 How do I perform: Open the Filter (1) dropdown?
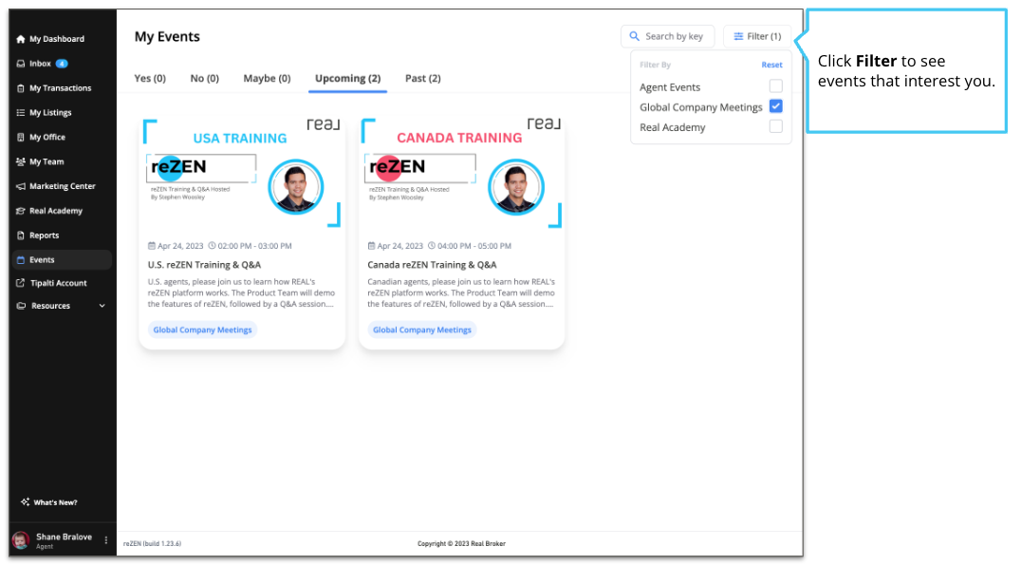point(757,36)
